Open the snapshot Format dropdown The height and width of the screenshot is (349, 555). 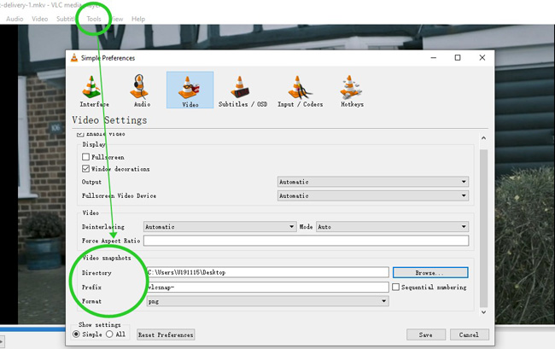(267, 301)
